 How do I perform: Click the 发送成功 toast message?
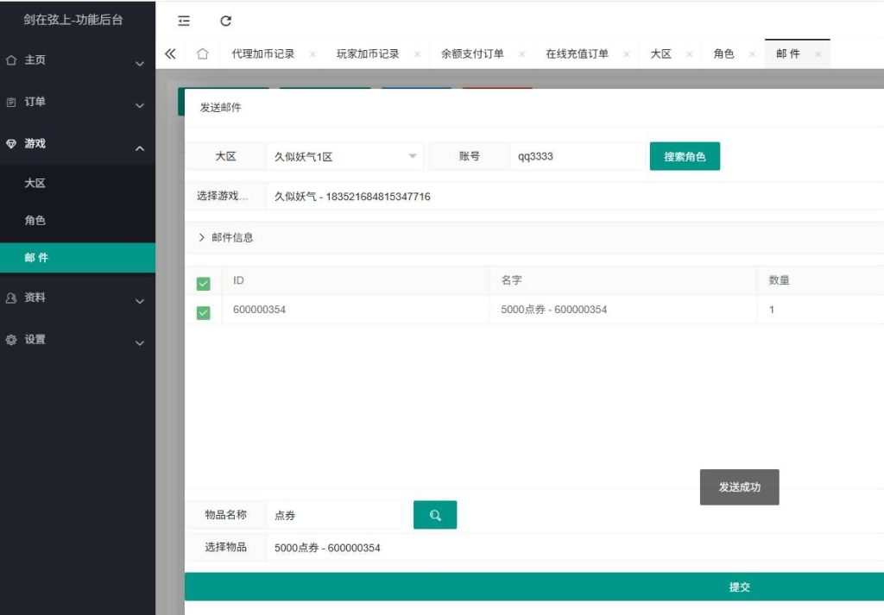pos(739,487)
